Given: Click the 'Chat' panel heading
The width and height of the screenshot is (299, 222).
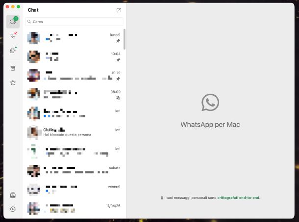Looking at the screenshot, I should pyautogui.click(x=33, y=10).
